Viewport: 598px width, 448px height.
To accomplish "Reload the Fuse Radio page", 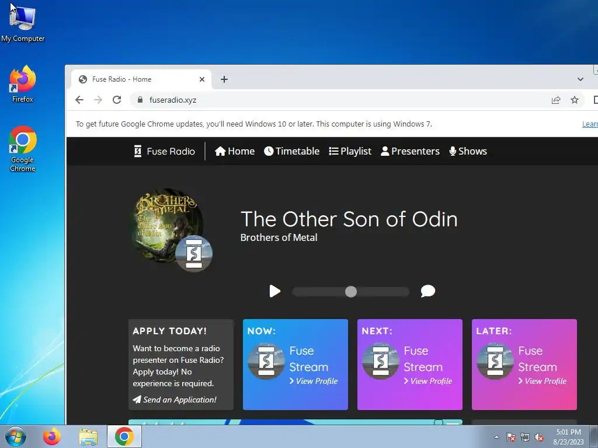I will [117, 100].
